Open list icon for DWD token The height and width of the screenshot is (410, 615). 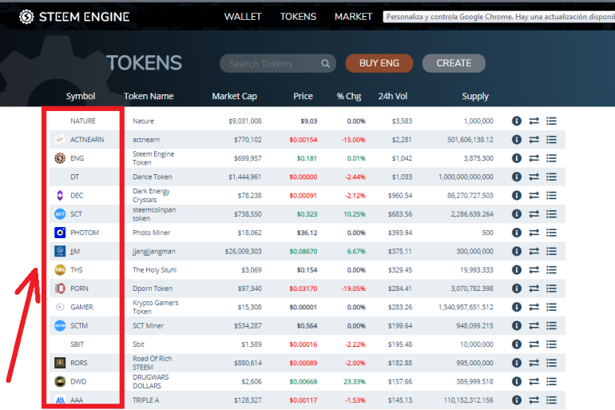click(x=551, y=381)
